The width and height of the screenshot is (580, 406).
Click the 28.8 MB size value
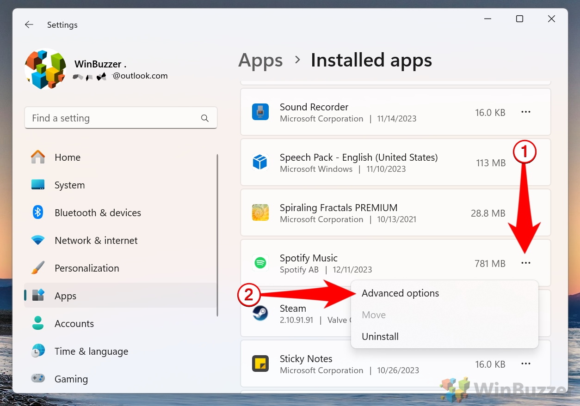(488, 213)
